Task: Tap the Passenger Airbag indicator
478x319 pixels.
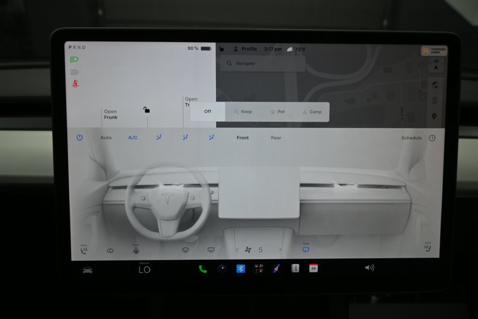Action: pyautogui.click(x=434, y=50)
